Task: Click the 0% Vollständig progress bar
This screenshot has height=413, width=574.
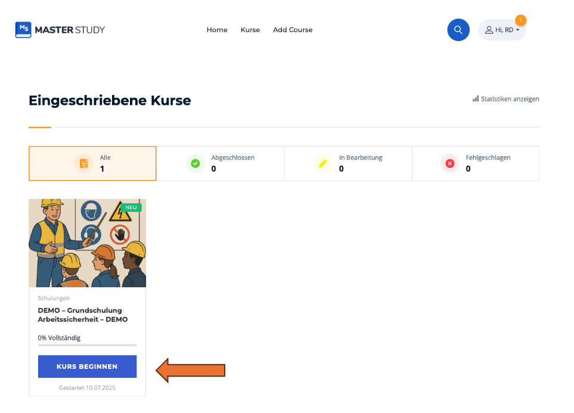Action: pyautogui.click(x=87, y=344)
